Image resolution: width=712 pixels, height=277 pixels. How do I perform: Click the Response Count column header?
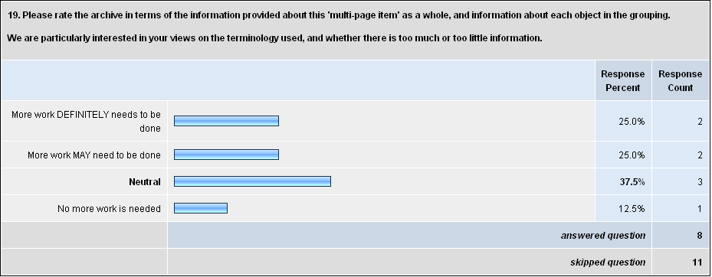[681, 80]
